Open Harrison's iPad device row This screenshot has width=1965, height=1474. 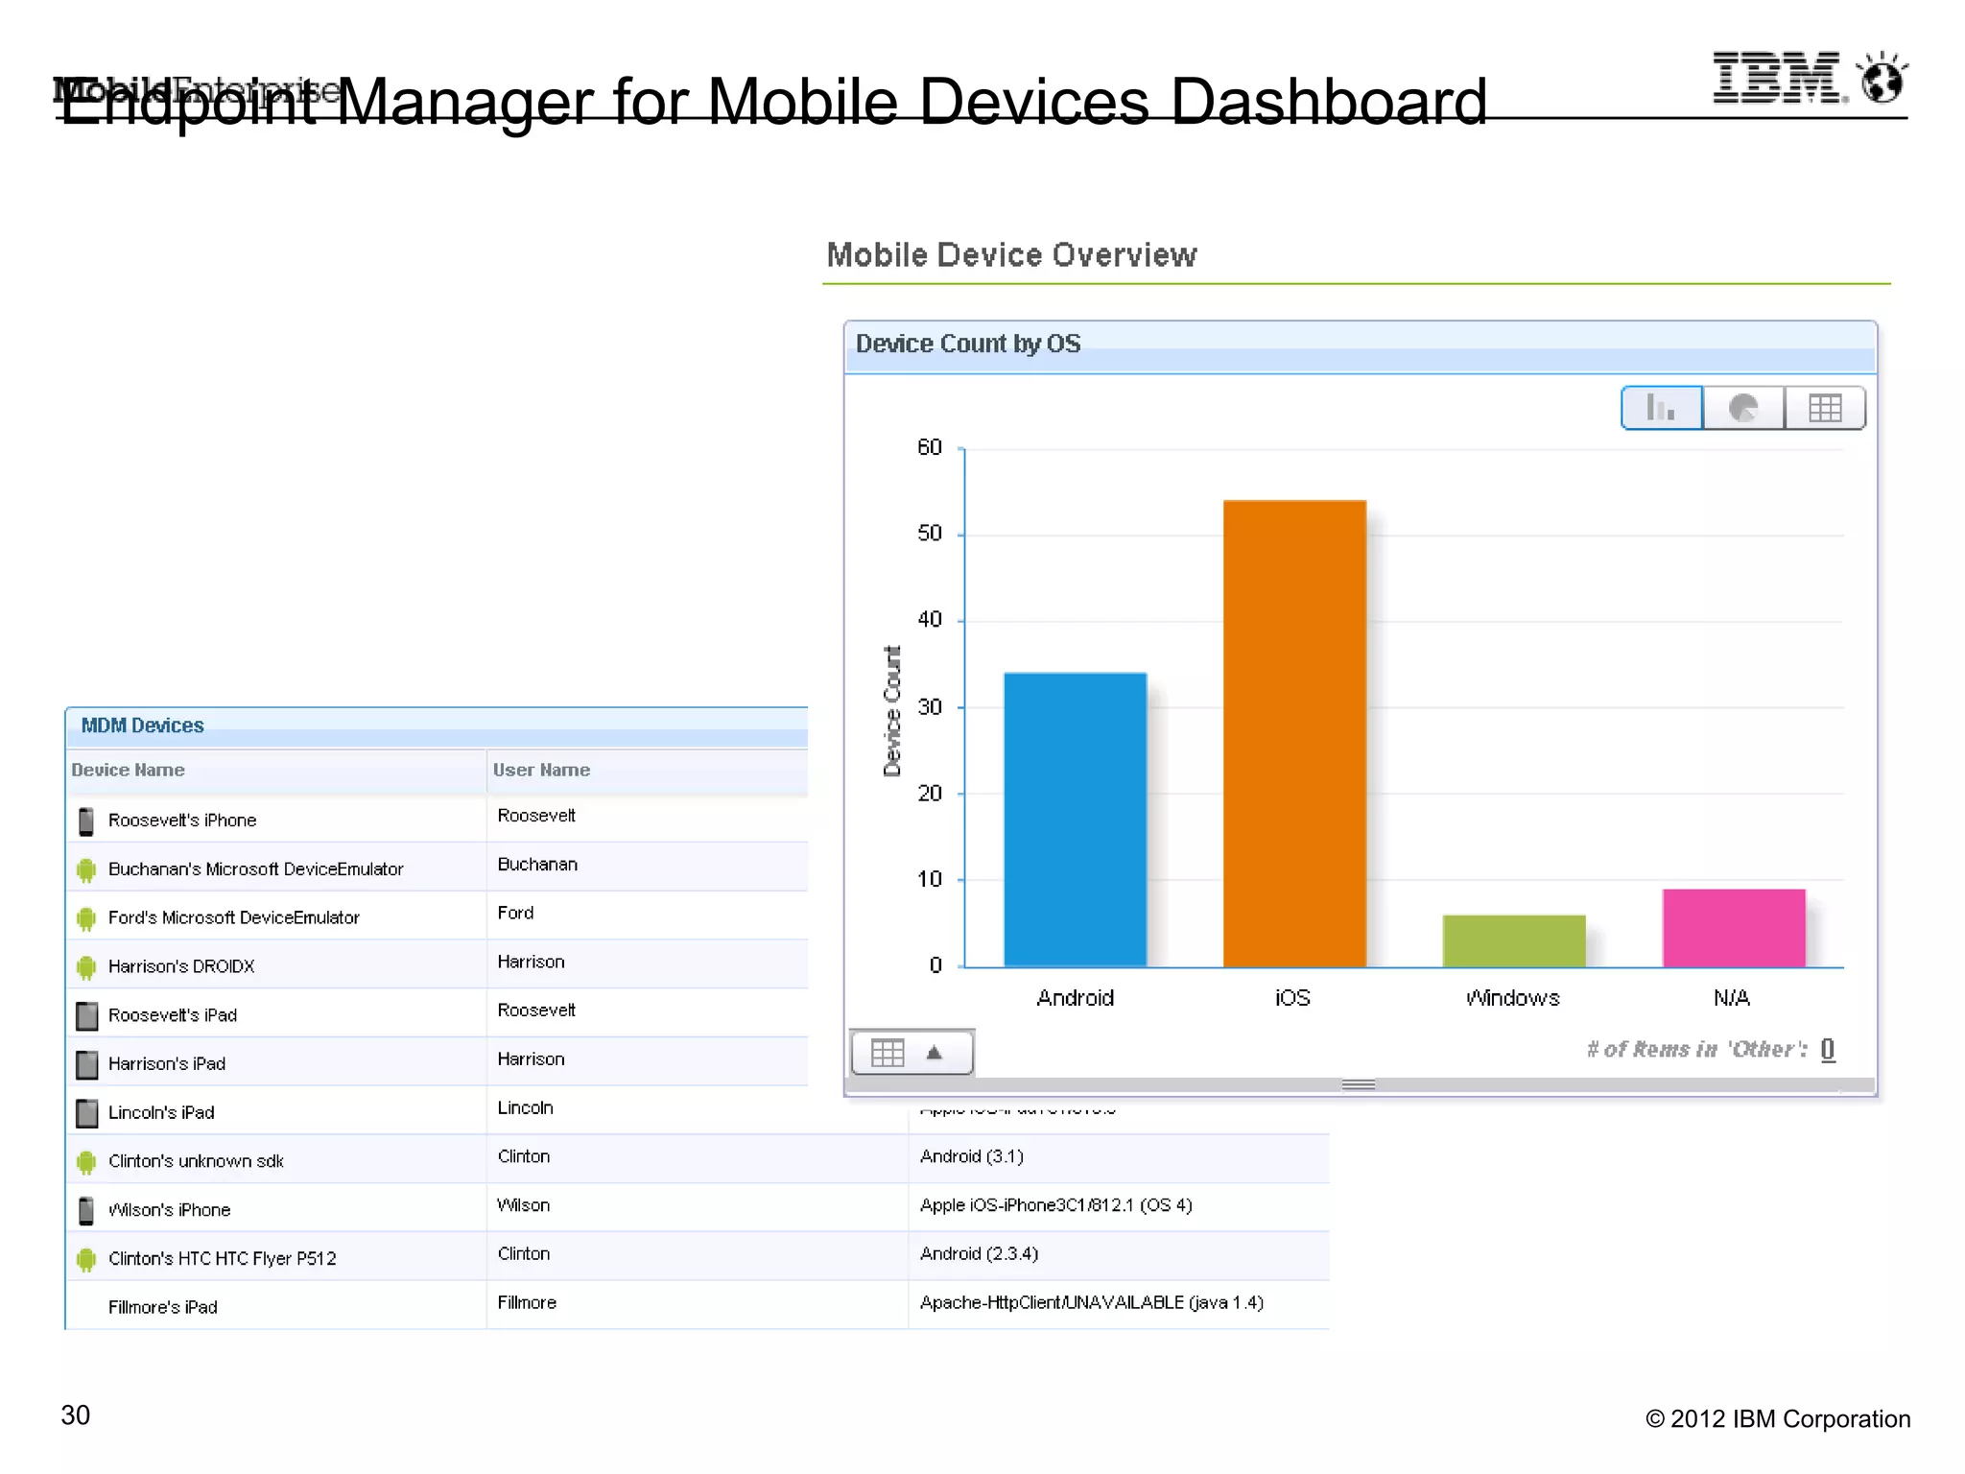tap(437, 1062)
